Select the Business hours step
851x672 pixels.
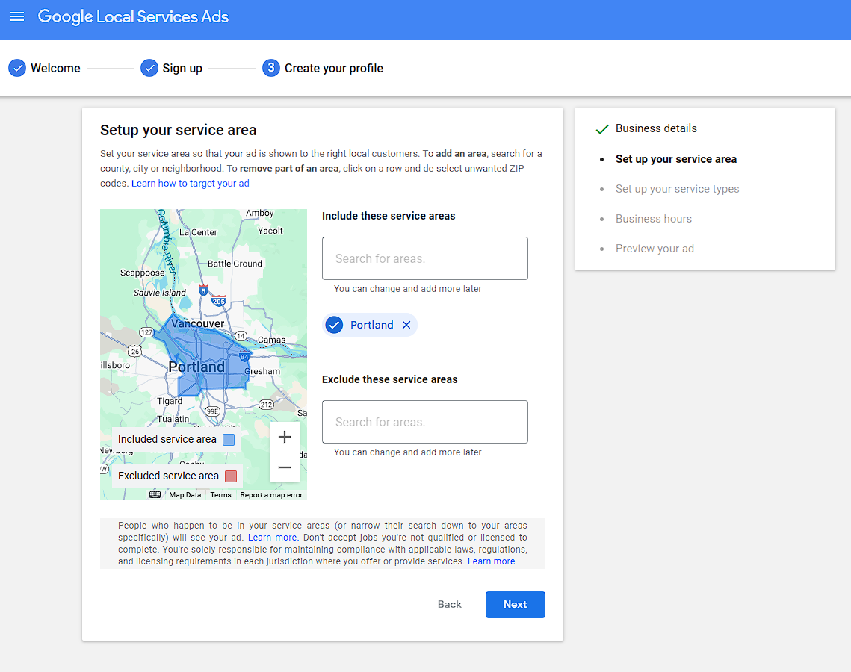click(x=653, y=219)
